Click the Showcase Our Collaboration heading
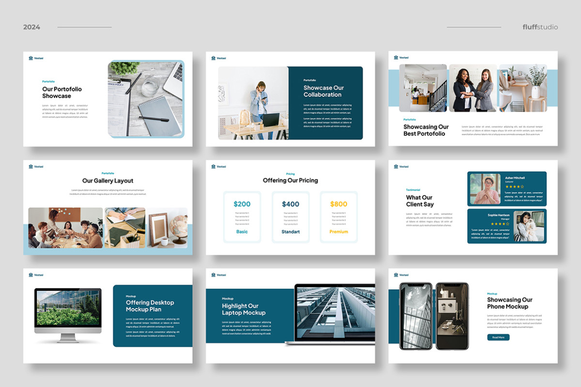 [x=323, y=91]
